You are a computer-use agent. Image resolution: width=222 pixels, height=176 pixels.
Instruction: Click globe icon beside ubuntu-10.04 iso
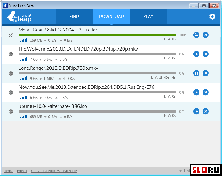click(11, 111)
